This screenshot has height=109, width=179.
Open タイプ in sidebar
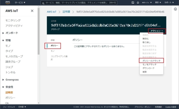(x=9, y=51)
